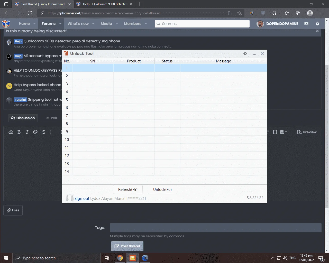Click the SN column header
The width and height of the screenshot is (329, 263).
tap(93, 61)
